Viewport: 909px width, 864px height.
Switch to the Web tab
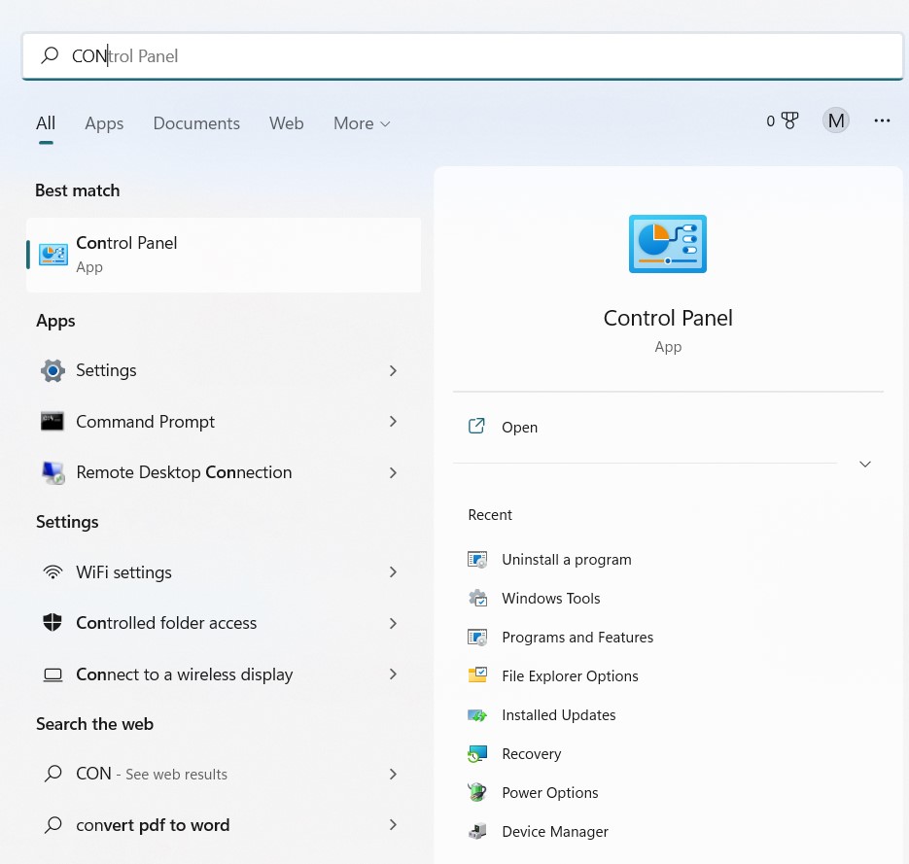pyautogui.click(x=286, y=123)
